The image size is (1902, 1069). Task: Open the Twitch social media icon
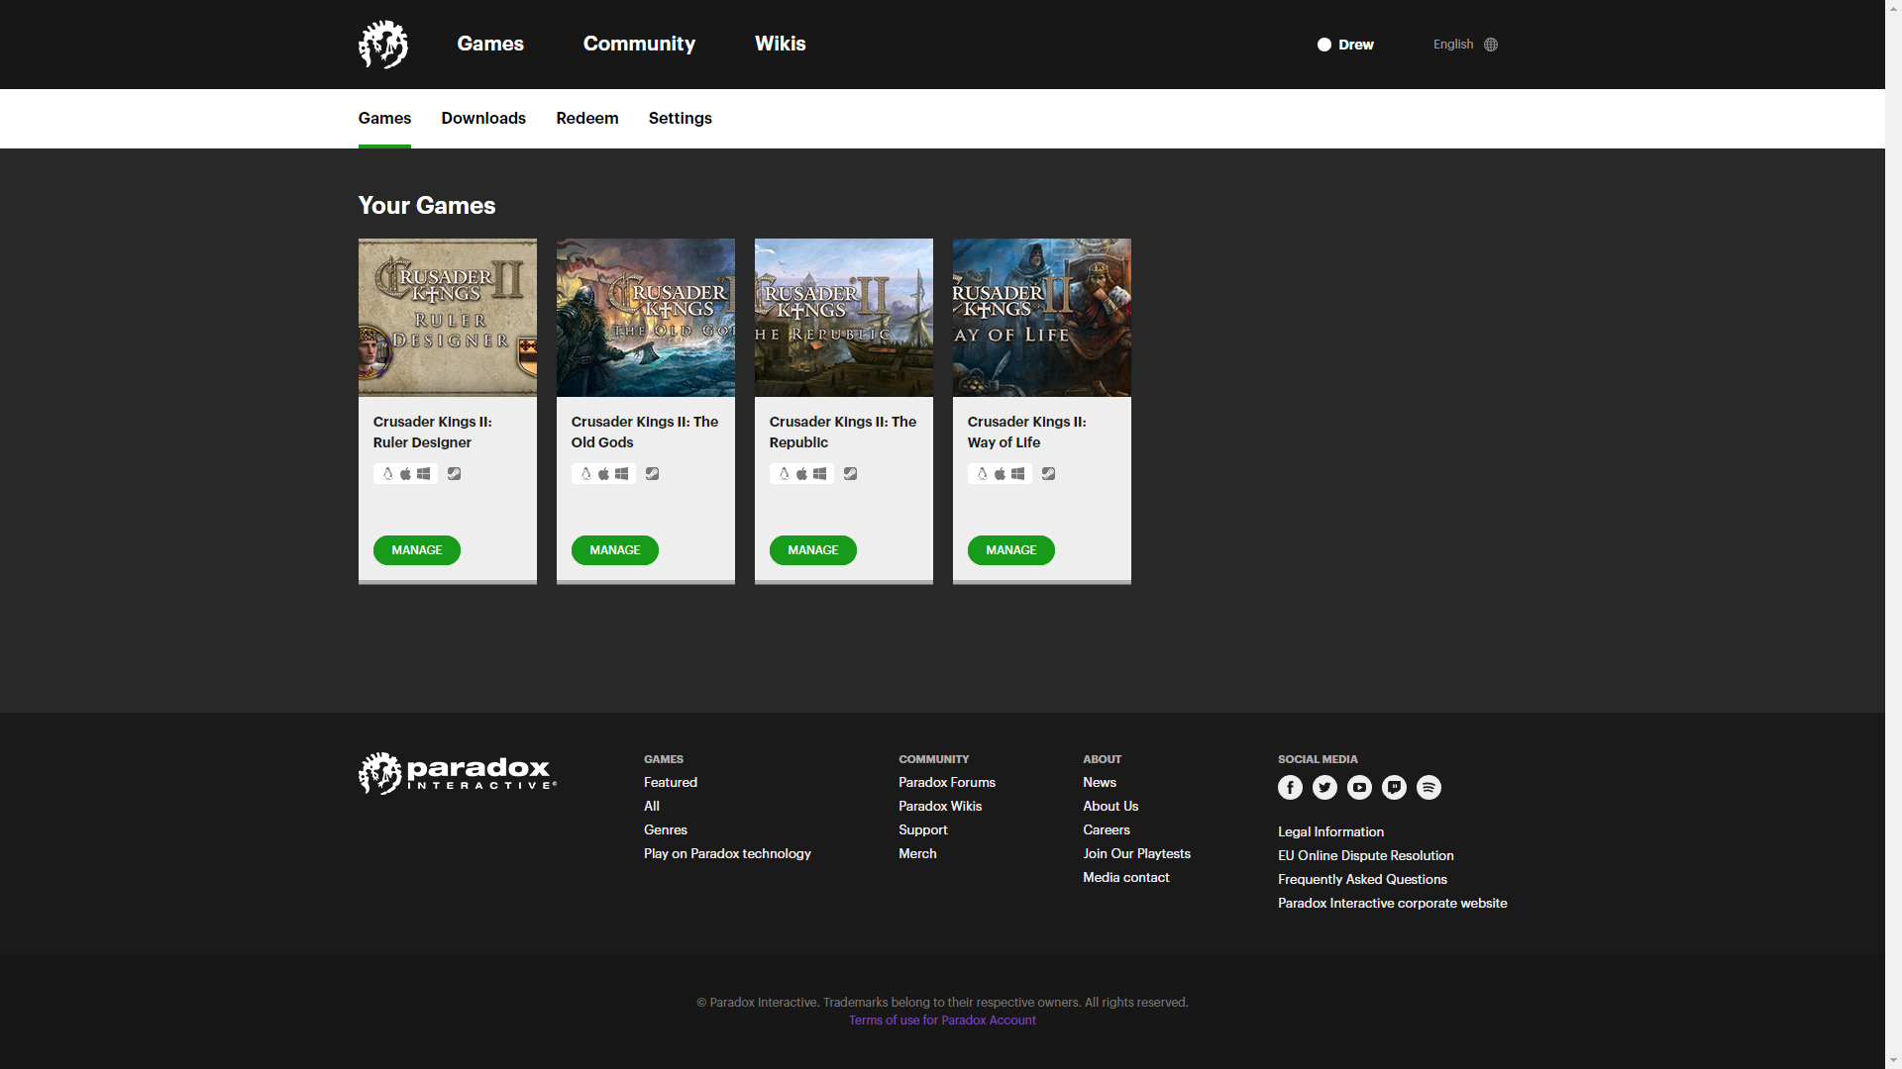(1394, 788)
